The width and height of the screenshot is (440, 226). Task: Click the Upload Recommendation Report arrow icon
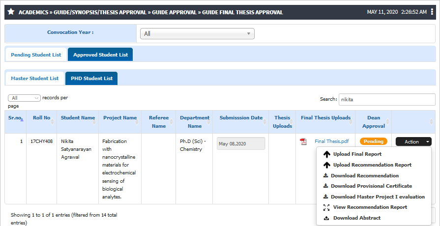pyautogui.click(x=326, y=165)
